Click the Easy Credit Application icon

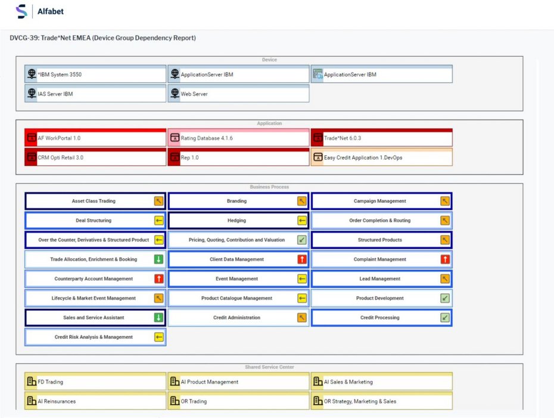(x=318, y=157)
